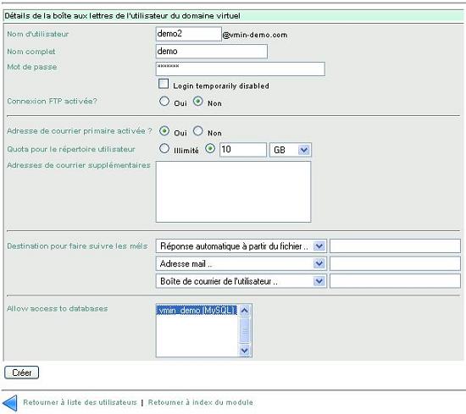Screen dimensions: 466x414
Task: Open the Réponse automatique à partir du fichier dropdown
Action: pos(241,246)
